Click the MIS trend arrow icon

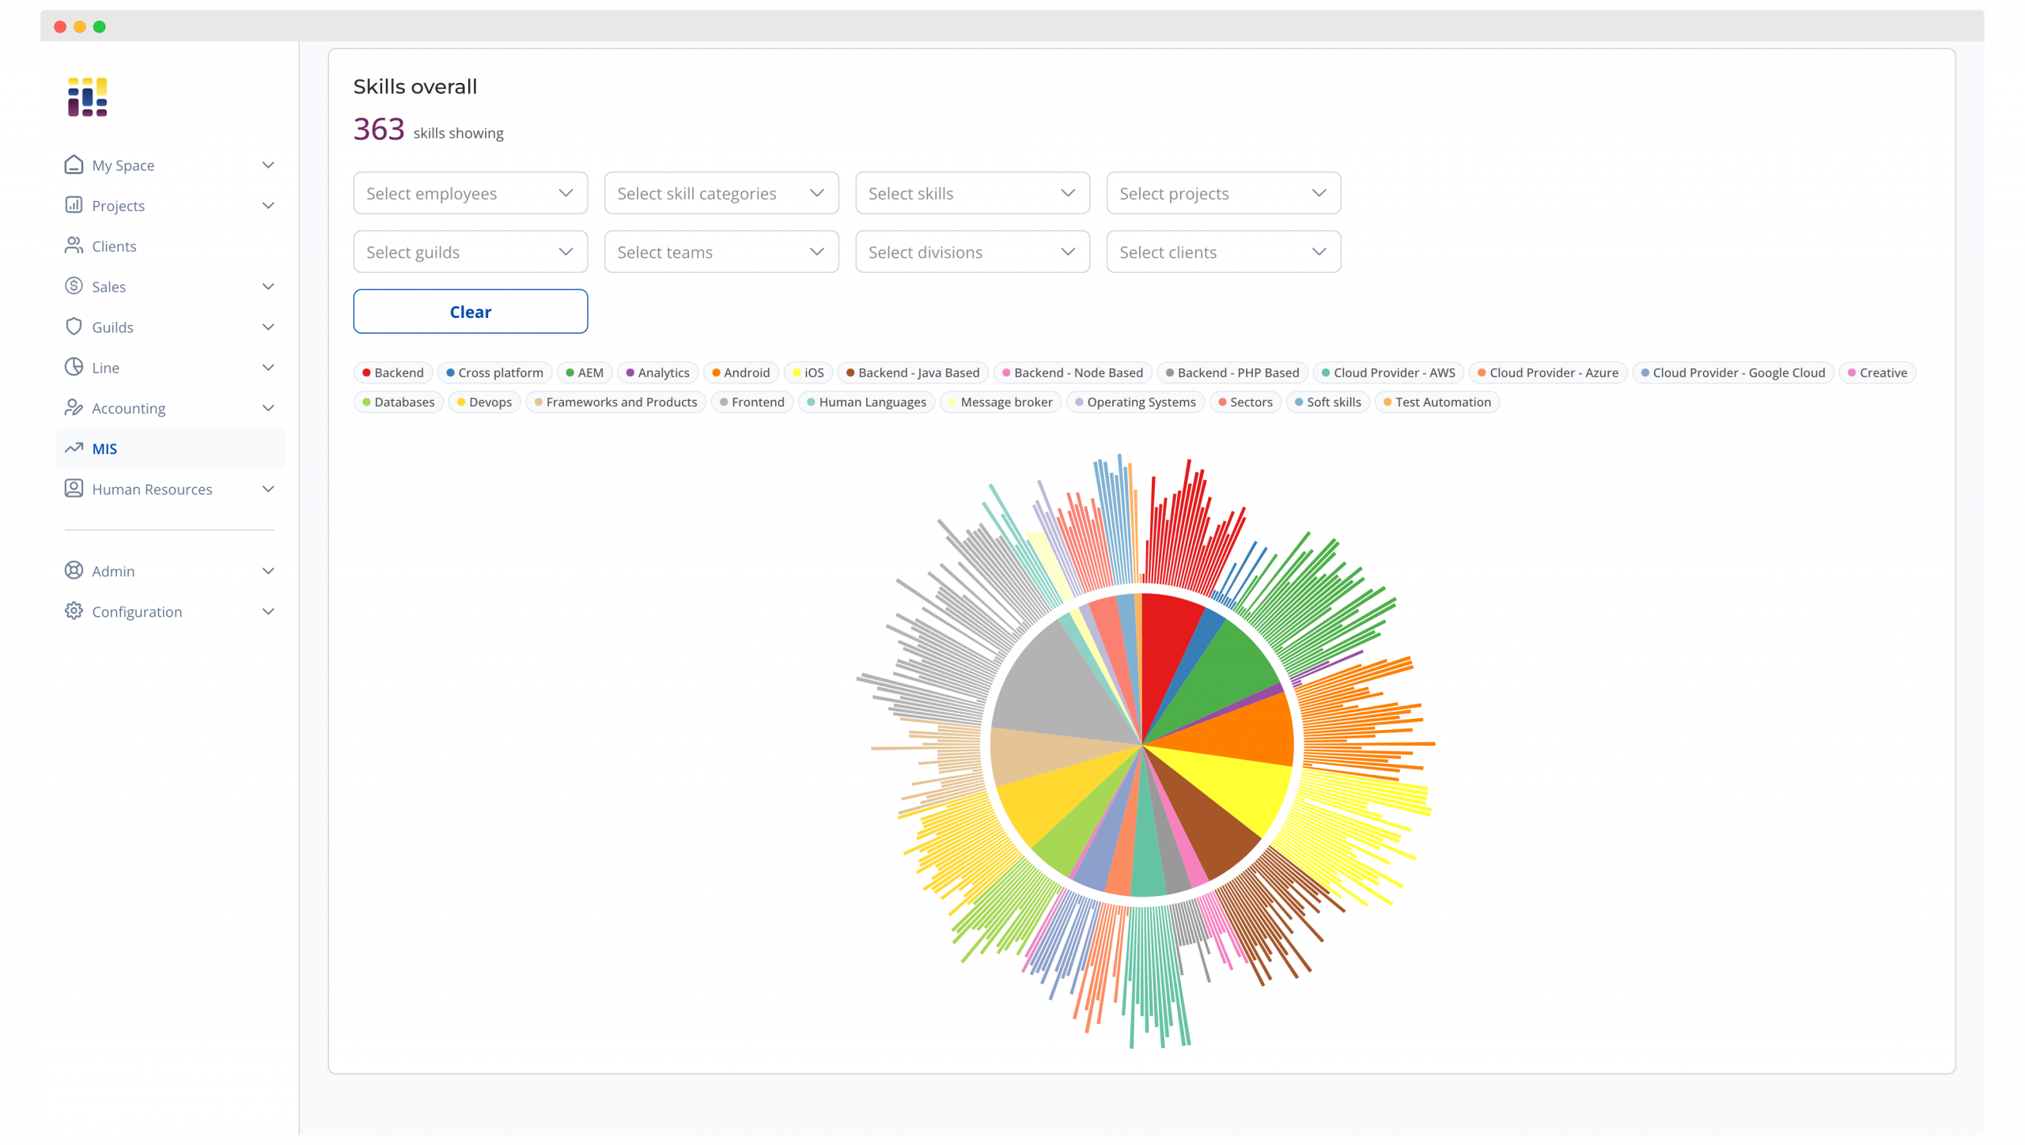click(74, 448)
